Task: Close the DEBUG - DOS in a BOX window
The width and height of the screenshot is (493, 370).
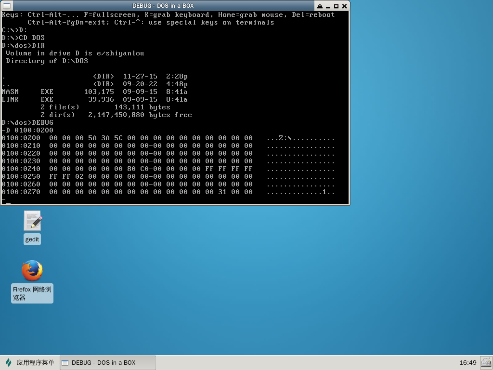Action: pos(344,6)
